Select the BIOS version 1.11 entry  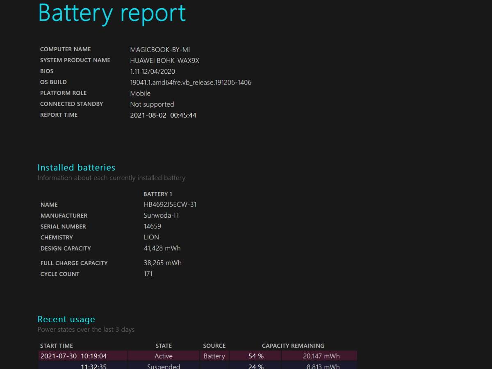[153, 71]
